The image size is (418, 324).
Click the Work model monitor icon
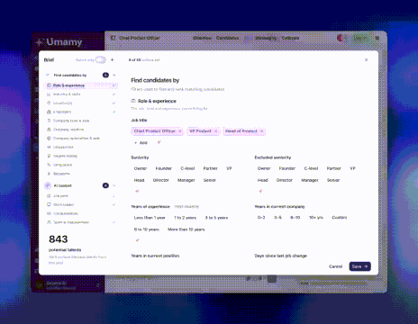click(49, 204)
